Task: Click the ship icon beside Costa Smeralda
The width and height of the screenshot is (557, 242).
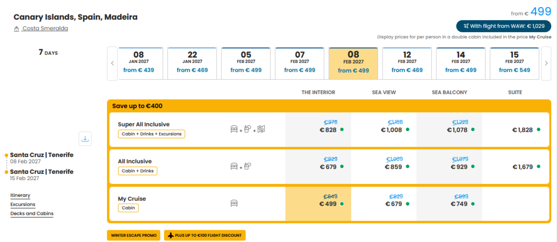Action: tap(16, 29)
